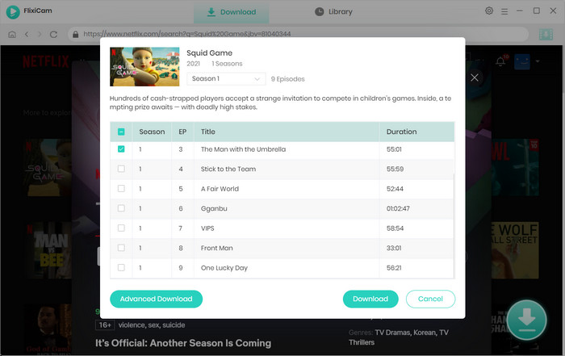Viewport: 565px width, 356px height.
Task: Open the hamburger menu icon
Action: 504,11
